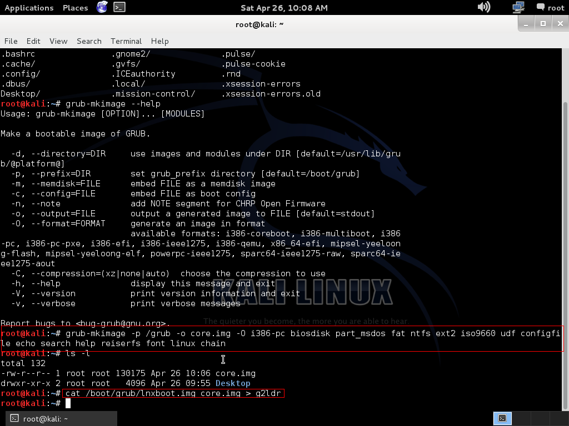Click the ".bashrc" file name
569x426 pixels.
[18, 54]
